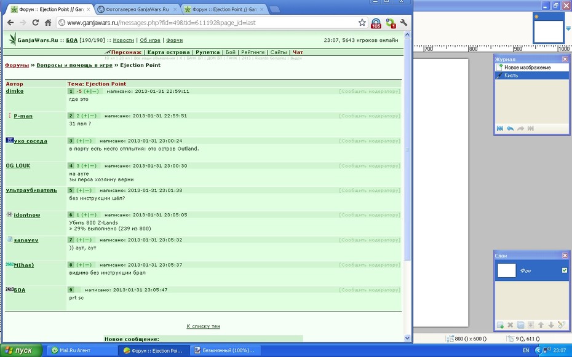572x357 pixels.
Task: Open Новости link in header
Action: (123, 41)
